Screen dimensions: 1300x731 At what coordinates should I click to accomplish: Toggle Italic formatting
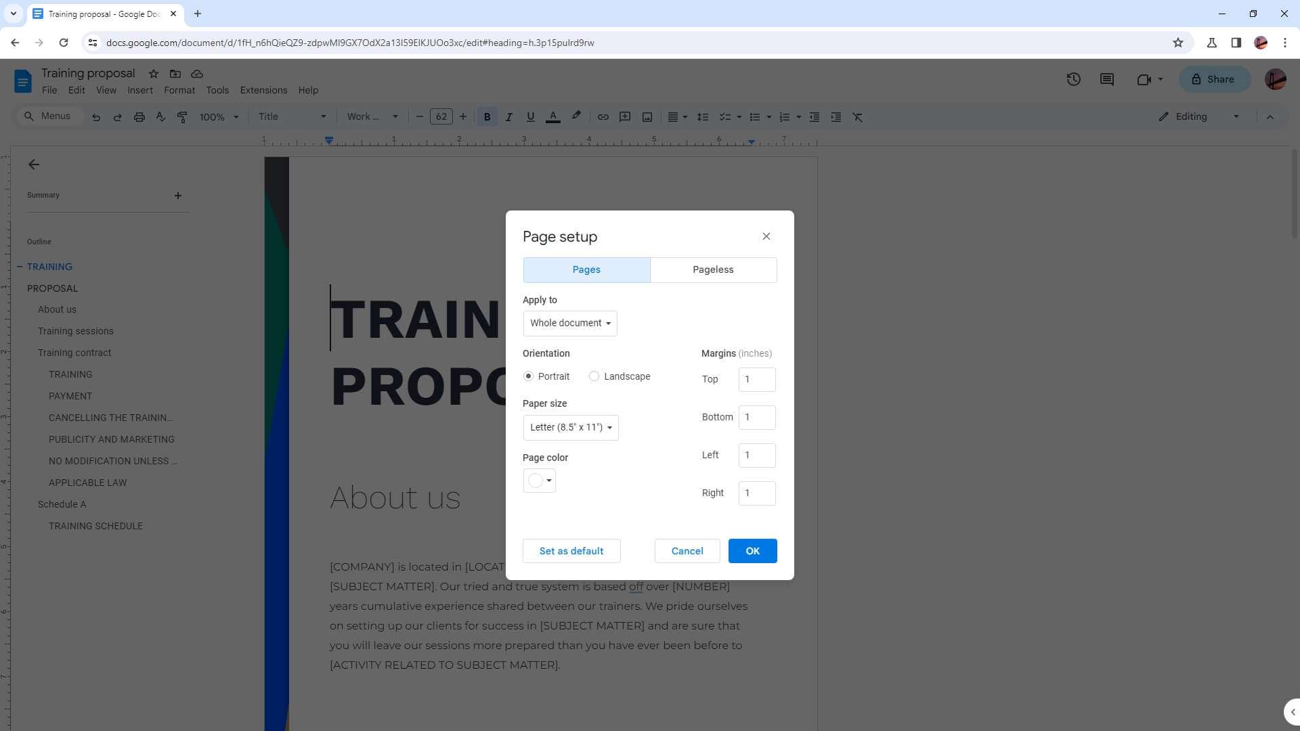click(x=508, y=117)
